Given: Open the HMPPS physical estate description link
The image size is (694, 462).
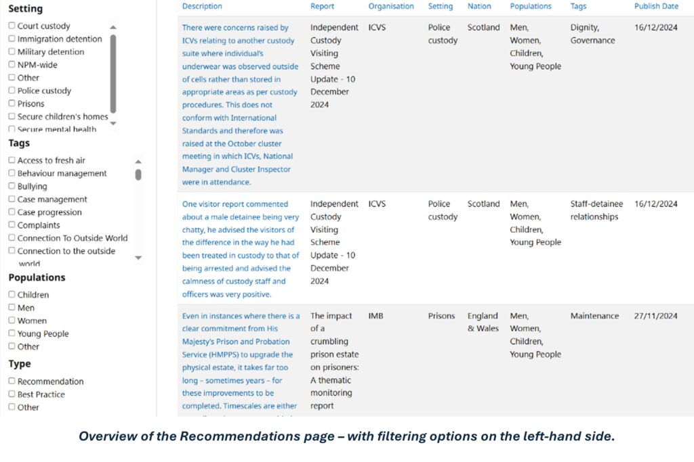Looking at the screenshot, I should pos(241,361).
